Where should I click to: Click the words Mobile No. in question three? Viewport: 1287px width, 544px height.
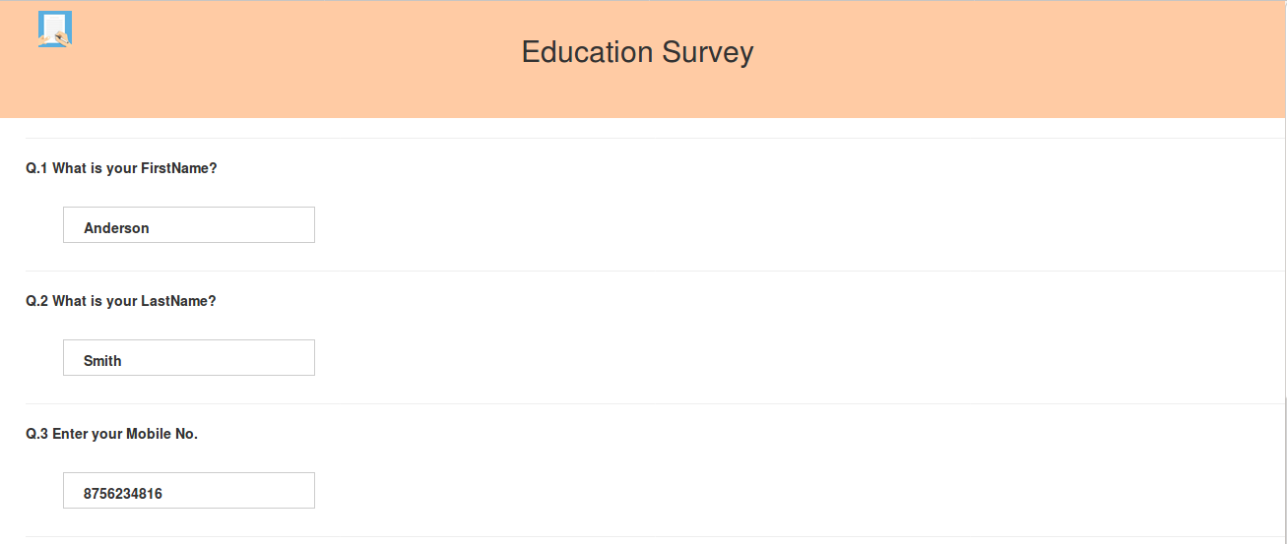pyautogui.click(x=161, y=434)
